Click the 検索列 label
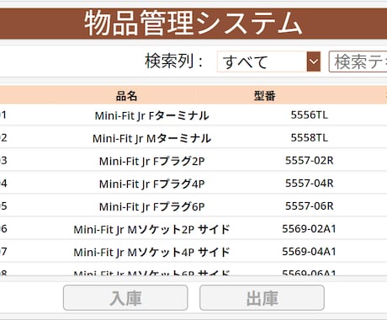This screenshot has height=320, width=387. pyautogui.click(x=174, y=61)
